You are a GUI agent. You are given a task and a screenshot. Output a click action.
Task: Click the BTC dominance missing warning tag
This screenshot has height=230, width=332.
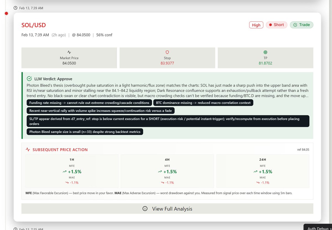[x=203, y=103]
